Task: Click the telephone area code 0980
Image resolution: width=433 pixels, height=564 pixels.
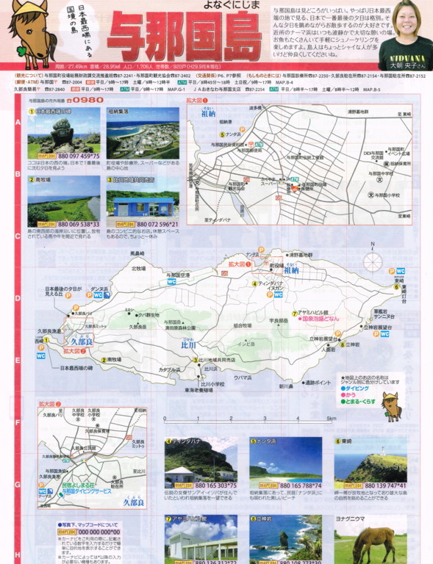Action: 87,100
